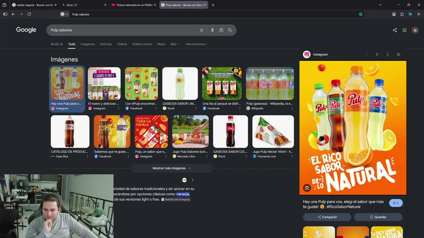Image resolution: width=424 pixels, height=238 pixels.
Task: Open the AI overview three-dot menu
Action: pyautogui.click(x=192, y=180)
